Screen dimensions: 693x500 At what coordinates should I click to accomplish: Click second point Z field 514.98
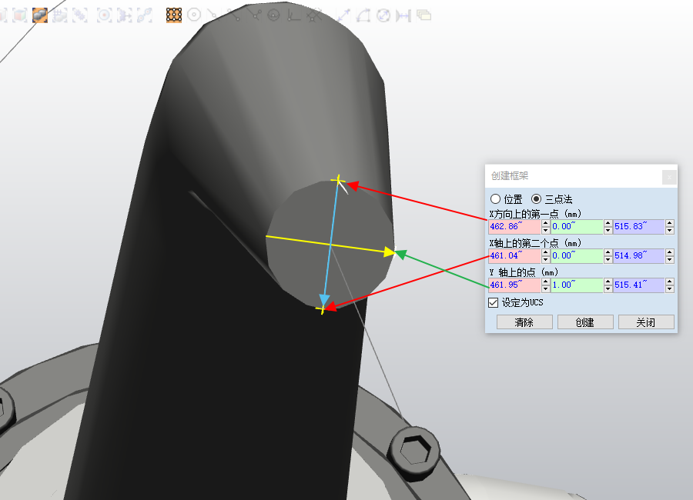coord(638,255)
